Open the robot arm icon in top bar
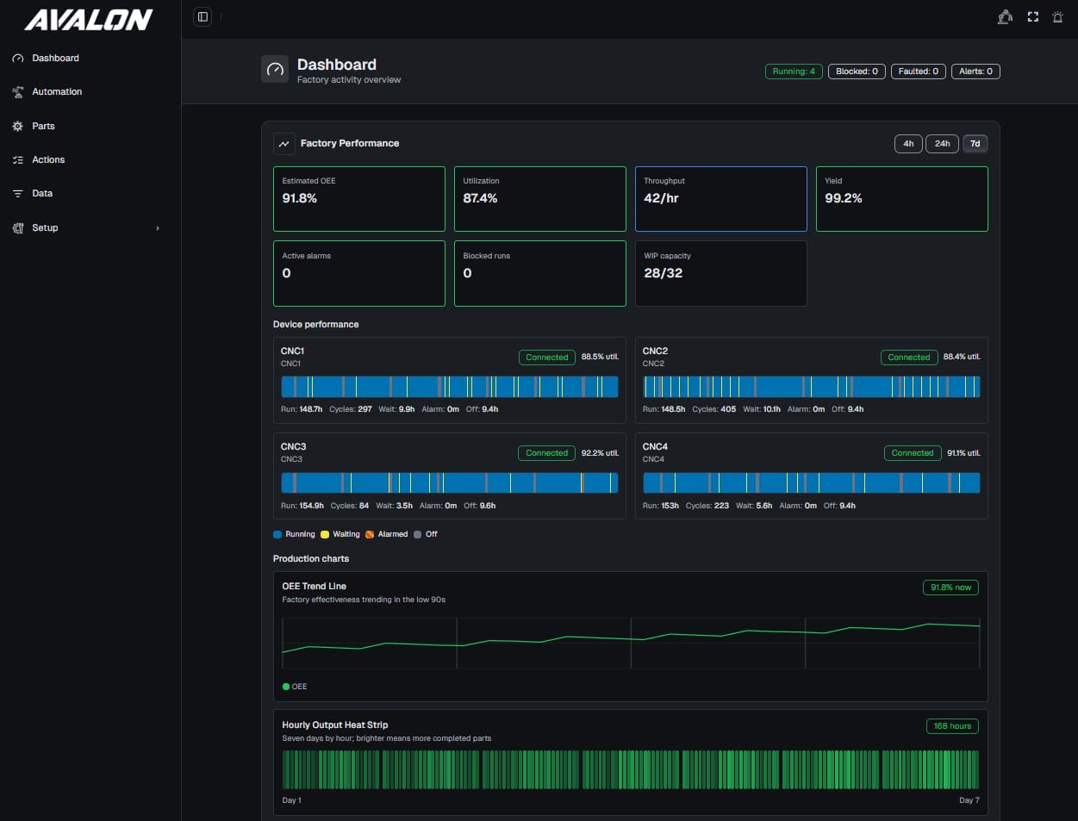Image resolution: width=1078 pixels, height=821 pixels. 1005,16
